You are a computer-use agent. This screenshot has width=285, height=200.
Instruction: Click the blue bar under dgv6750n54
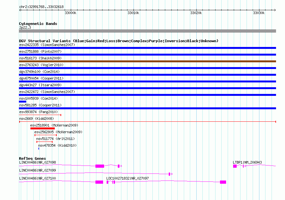pos(147,81)
